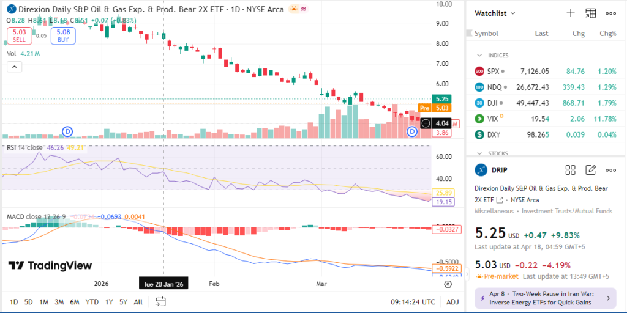This screenshot has width=627, height=313.
Task: Open chart settings gear on the time axis
Action: tap(448, 284)
